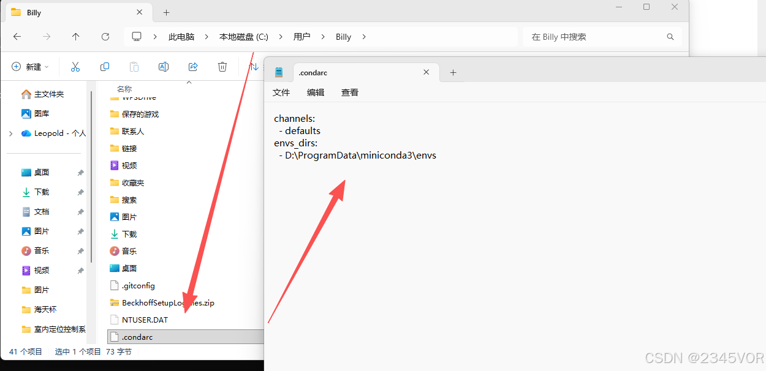Select the 联系人 folder
The image size is (766, 371).
point(127,131)
